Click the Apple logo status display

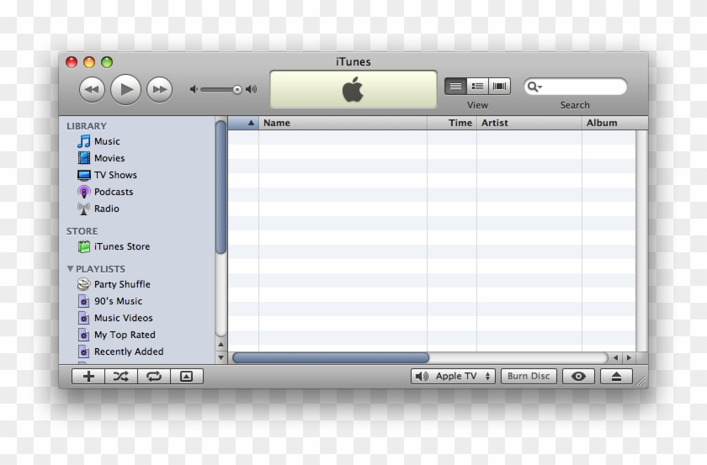pyautogui.click(x=353, y=89)
